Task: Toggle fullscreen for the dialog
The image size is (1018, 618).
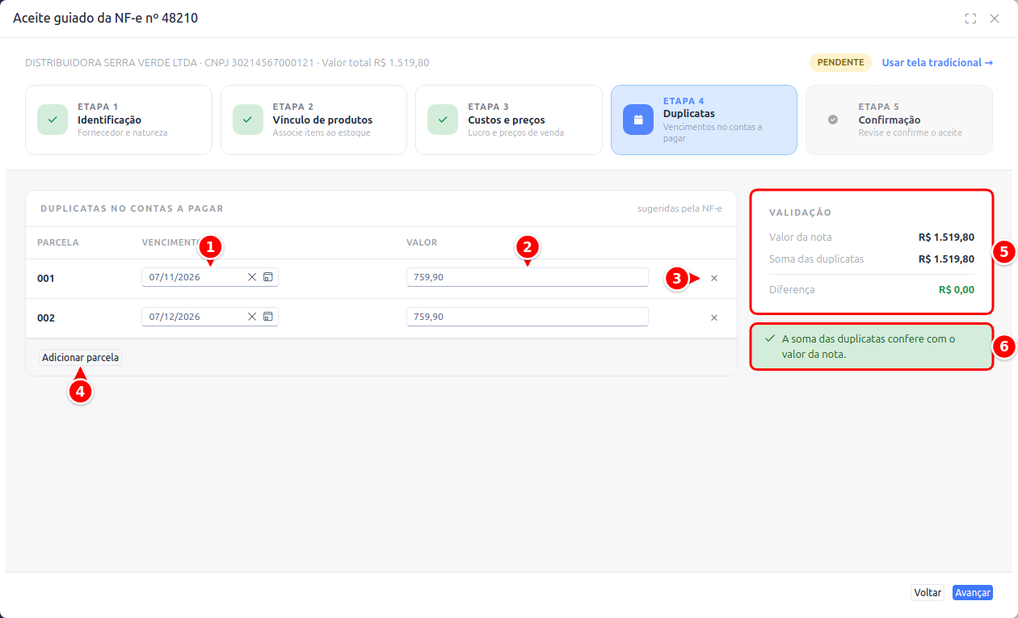Action: pos(970,19)
